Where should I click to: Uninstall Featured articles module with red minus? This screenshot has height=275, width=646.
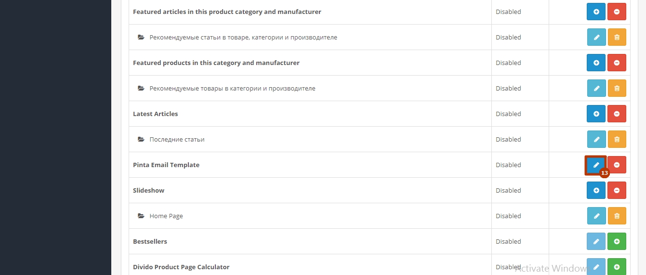tap(617, 12)
